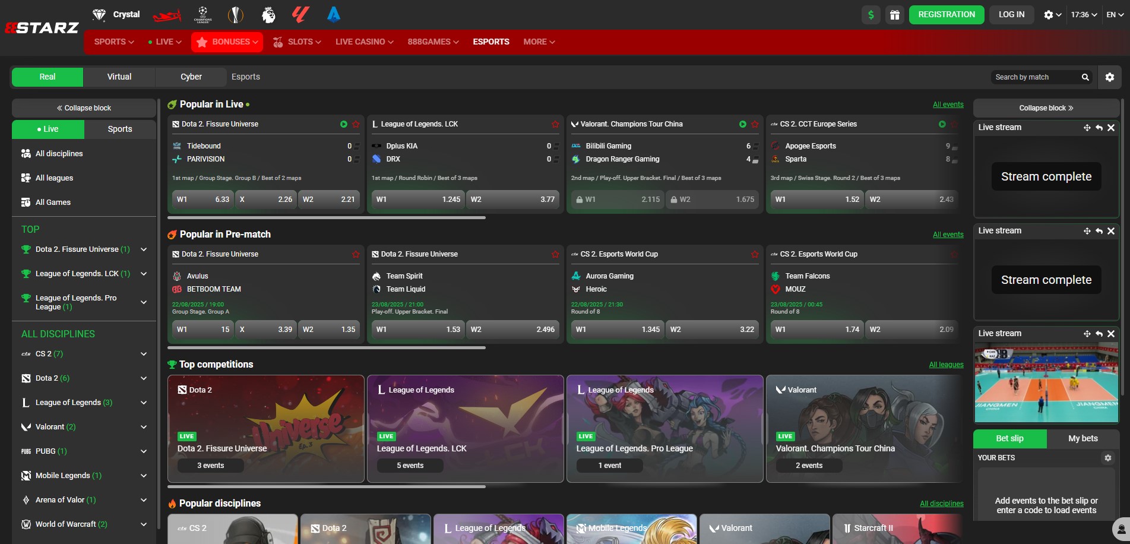Favorite the League of Legends LCK live match

[x=555, y=124]
